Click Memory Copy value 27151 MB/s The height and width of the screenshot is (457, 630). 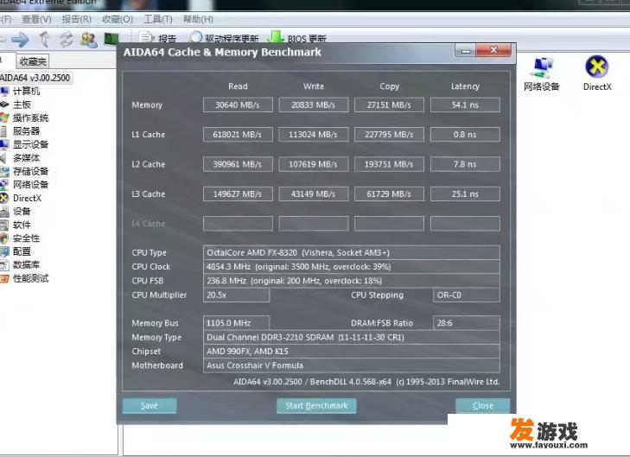[x=389, y=105]
